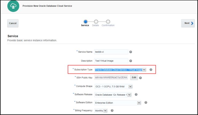
Task: Open the Billing Frequency Monthly dropdown
Action: click(x=105, y=111)
